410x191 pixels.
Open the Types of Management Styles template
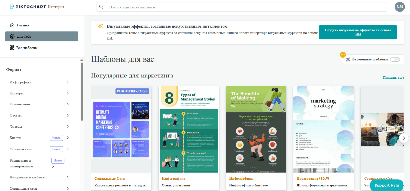tap(189, 129)
